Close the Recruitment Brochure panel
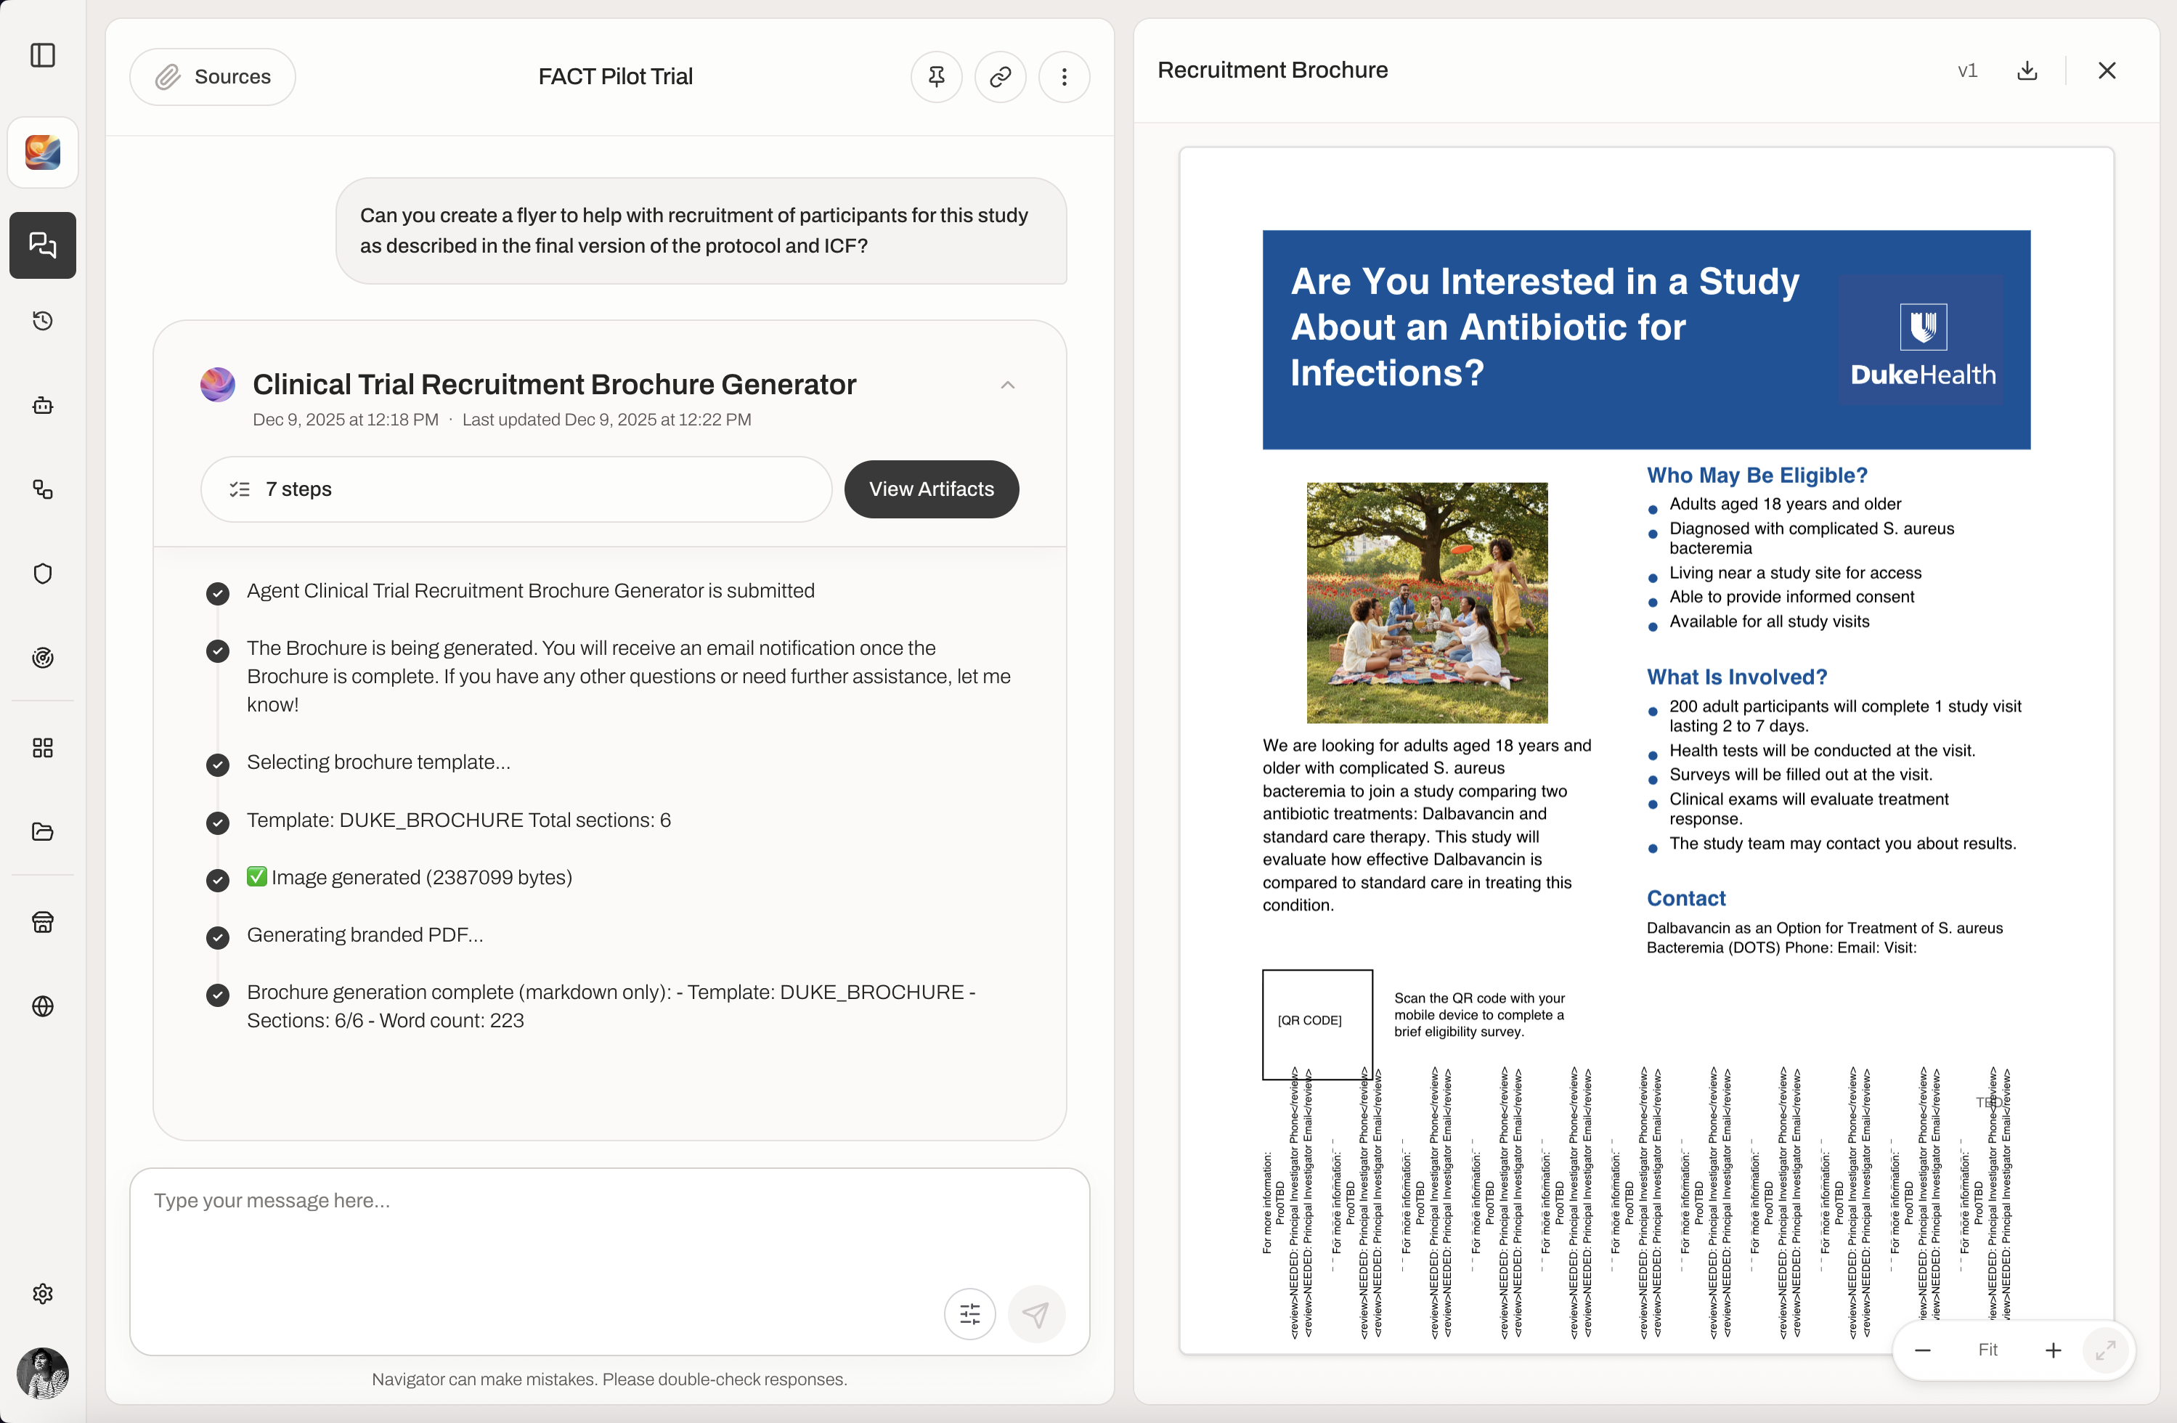The image size is (2177, 1423). (x=2107, y=70)
